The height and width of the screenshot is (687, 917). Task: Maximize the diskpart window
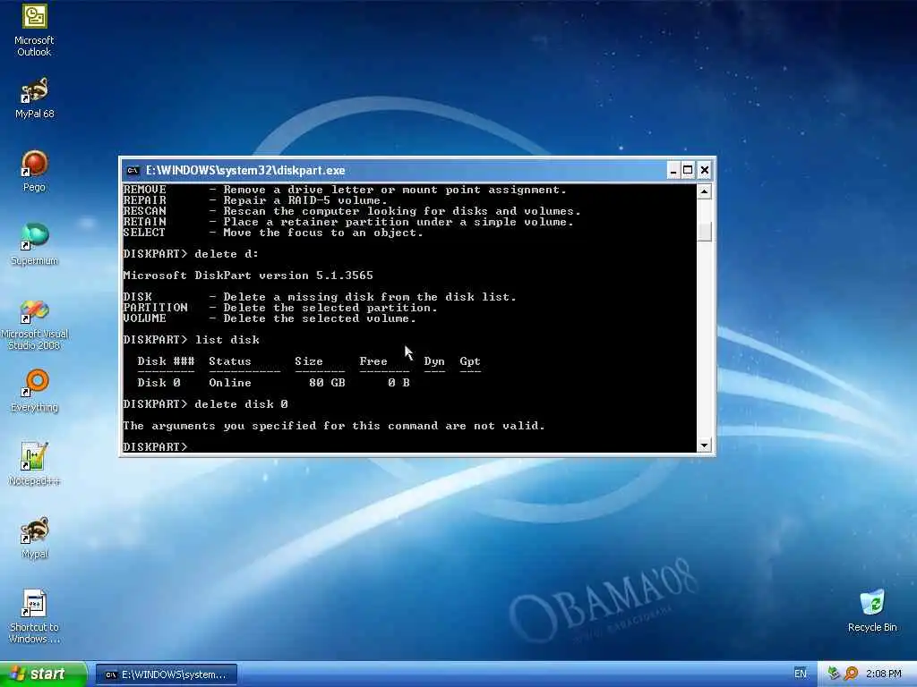(x=688, y=171)
